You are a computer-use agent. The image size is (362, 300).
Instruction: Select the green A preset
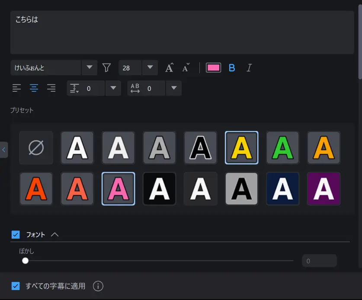[x=282, y=148]
